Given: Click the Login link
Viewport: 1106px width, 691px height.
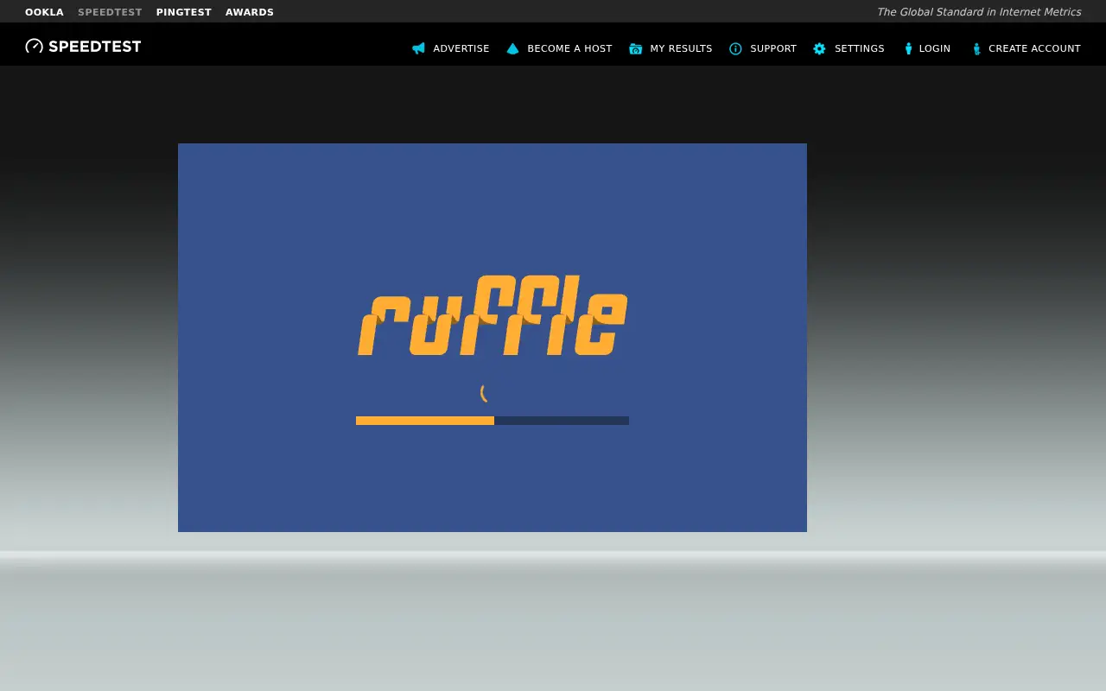Looking at the screenshot, I should [935, 48].
